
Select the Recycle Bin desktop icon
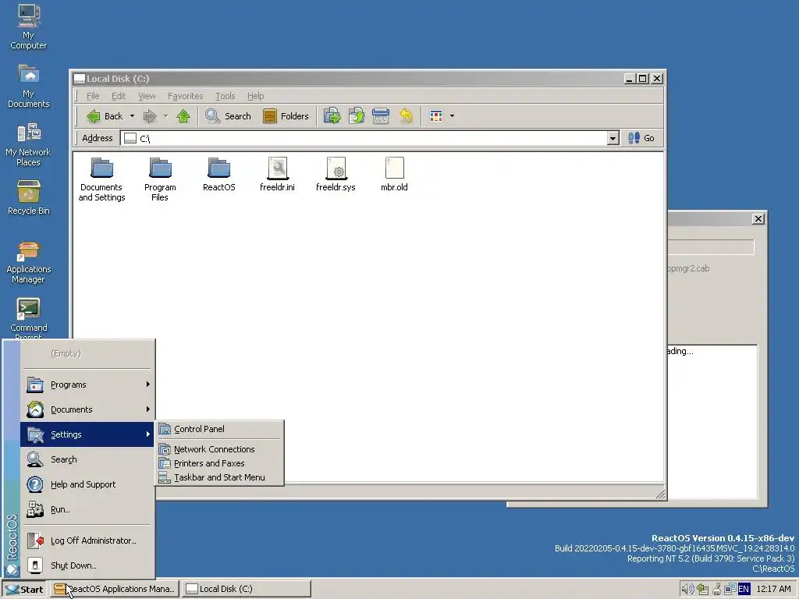[x=29, y=197]
